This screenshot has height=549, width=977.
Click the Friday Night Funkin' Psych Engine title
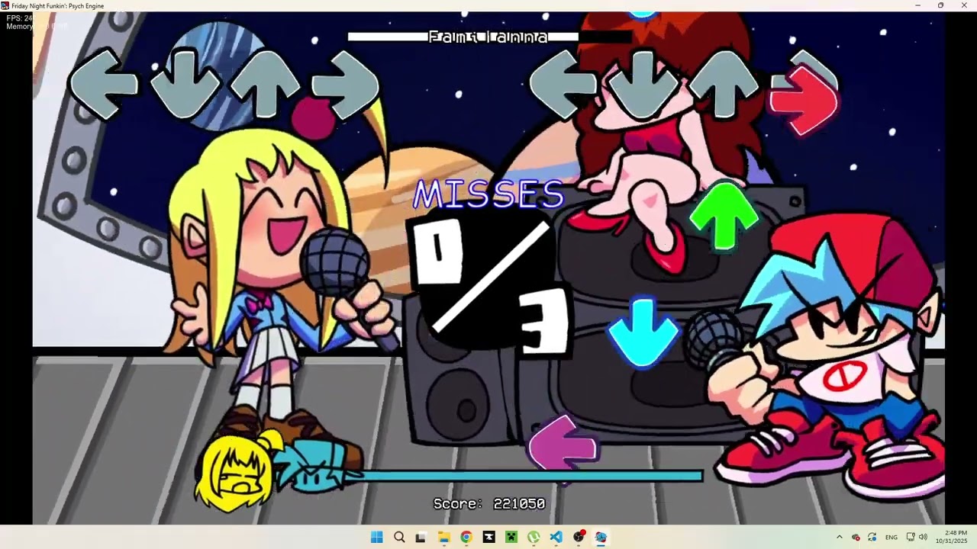pyautogui.click(x=58, y=5)
